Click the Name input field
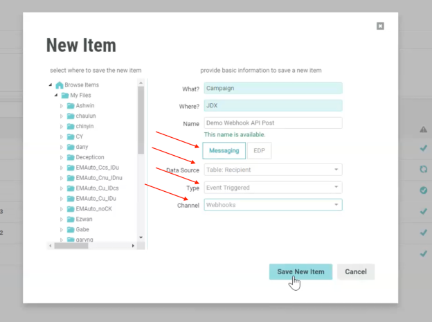The image size is (432, 322). (273, 123)
